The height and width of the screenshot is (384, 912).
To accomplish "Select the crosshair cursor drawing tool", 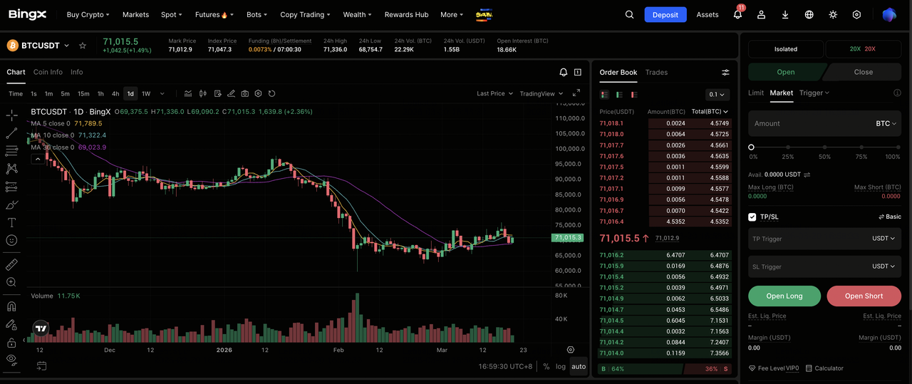I will 11,115.
